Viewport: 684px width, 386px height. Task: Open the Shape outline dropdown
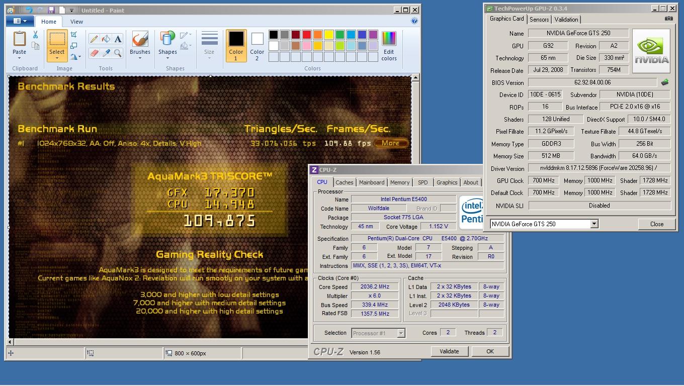[185, 35]
